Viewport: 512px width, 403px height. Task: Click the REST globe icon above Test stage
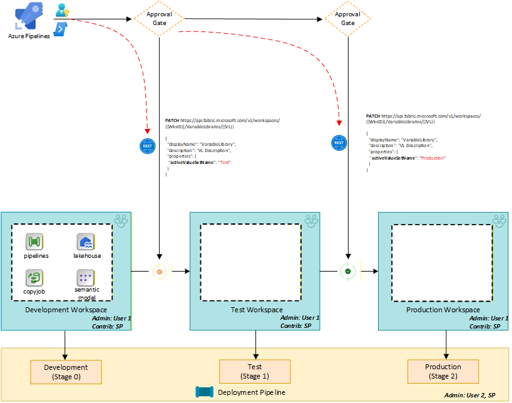(x=146, y=146)
